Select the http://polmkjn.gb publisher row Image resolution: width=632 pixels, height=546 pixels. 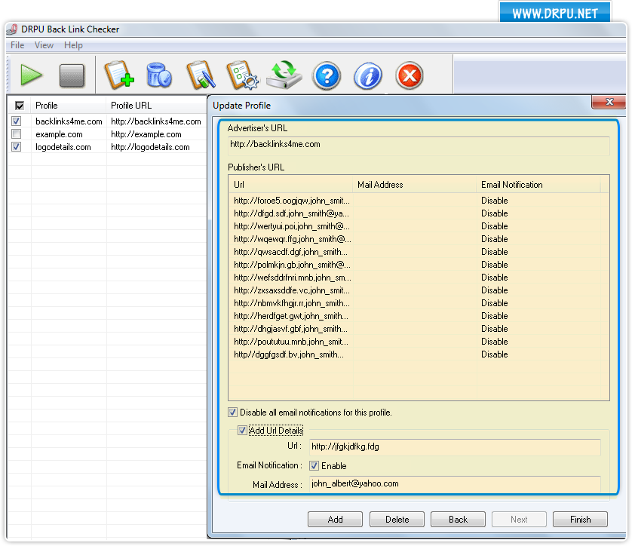coord(419,265)
